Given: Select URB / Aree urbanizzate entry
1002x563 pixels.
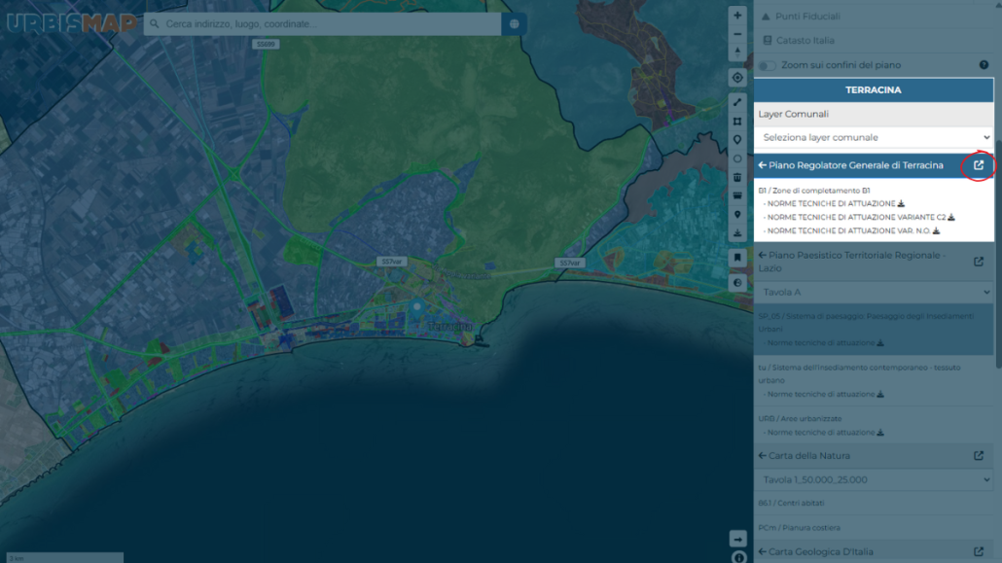Looking at the screenshot, I should point(800,419).
